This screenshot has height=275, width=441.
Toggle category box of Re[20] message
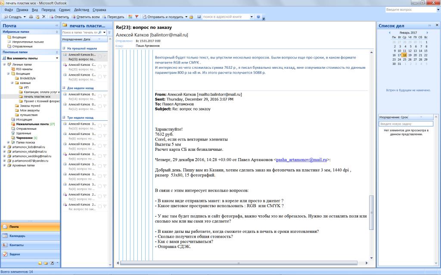[x=99, y=67]
